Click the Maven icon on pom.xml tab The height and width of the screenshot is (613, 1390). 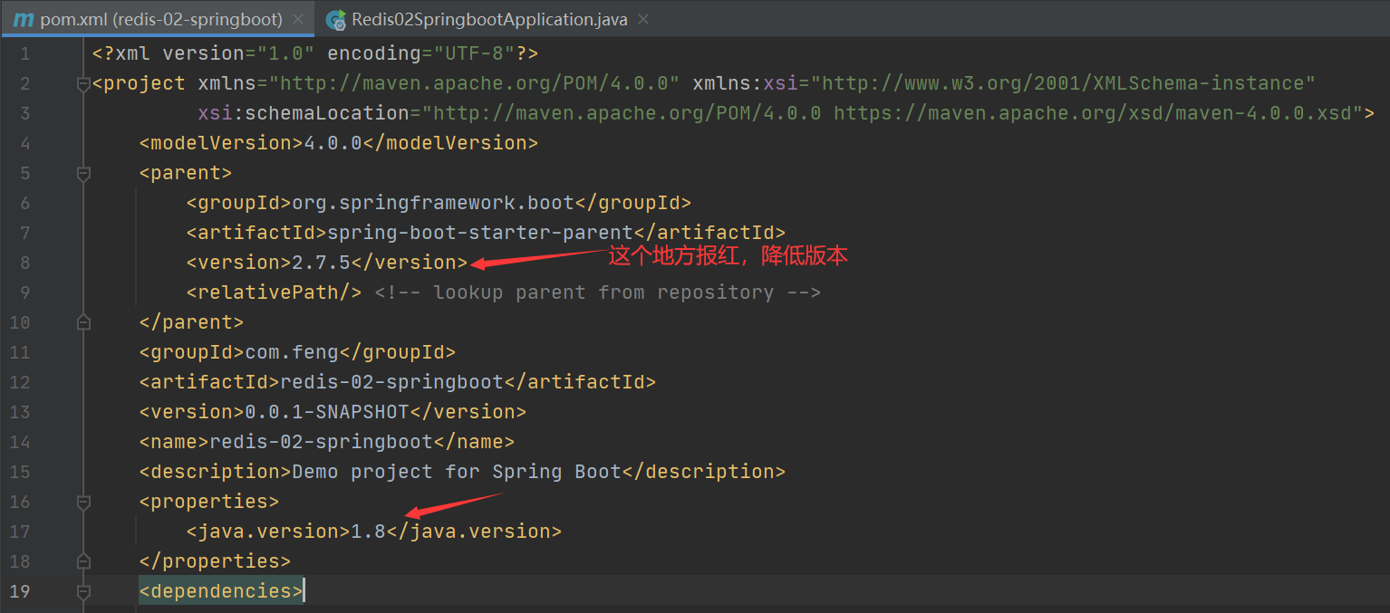pos(23,19)
